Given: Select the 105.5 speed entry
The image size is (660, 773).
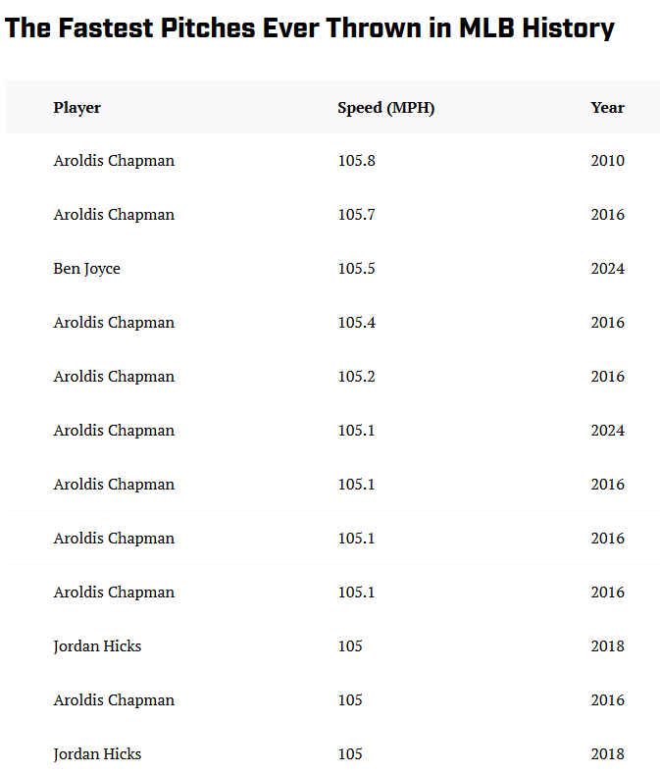Looking at the screenshot, I should 356,269.
